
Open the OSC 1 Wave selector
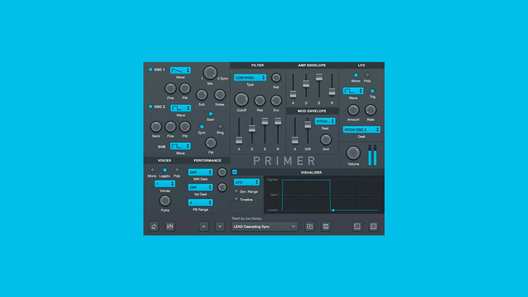tap(180, 70)
